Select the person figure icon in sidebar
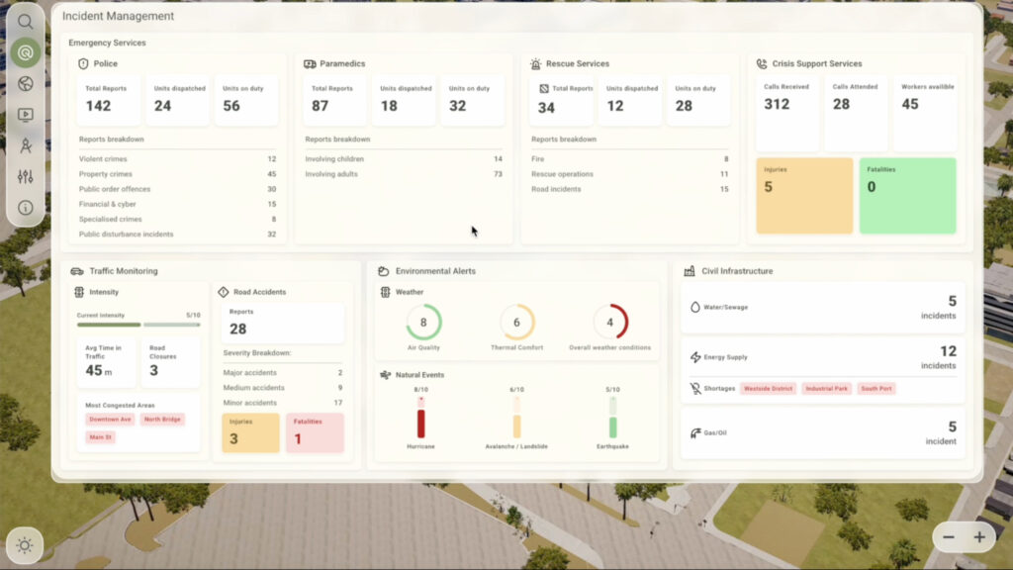The image size is (1013, 570). pos(25,145)
